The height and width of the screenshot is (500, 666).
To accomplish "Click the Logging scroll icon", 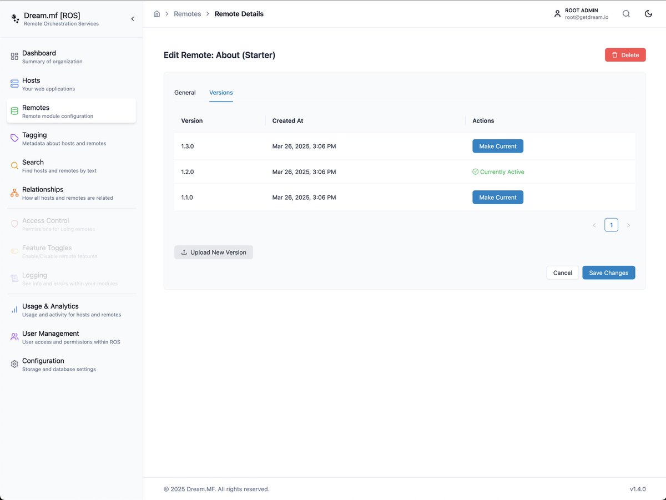I will tap(14, 279).
